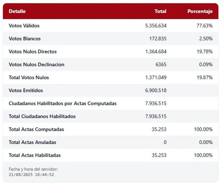222x185 pixels.
Task: Select the Total Votos Nulos label
Action: click(x=29, y=77)
